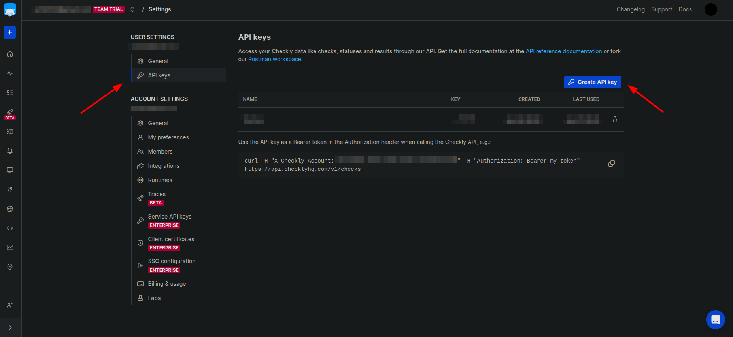This screenshot has width=733, height=337.
Task: Open the globe icon in the sidebar
Action: click(x=10, y=209)
